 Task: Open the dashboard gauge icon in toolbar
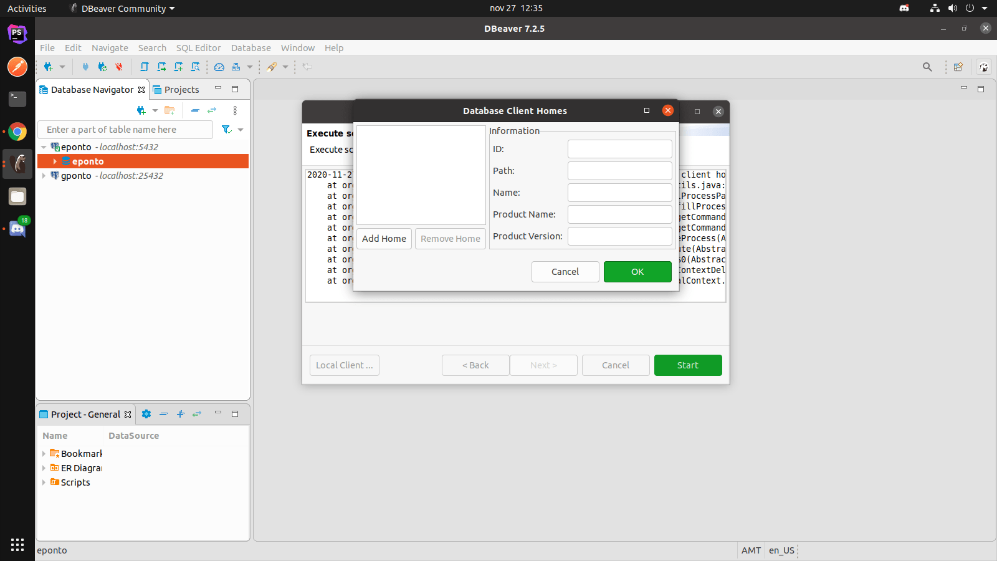[219, 67]
